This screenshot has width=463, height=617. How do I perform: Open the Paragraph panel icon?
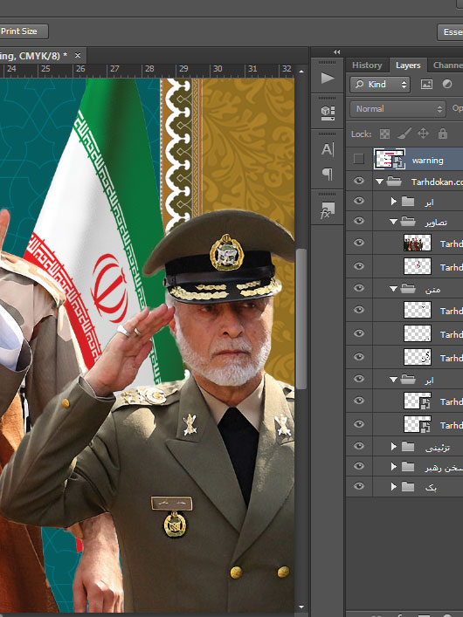327,174
